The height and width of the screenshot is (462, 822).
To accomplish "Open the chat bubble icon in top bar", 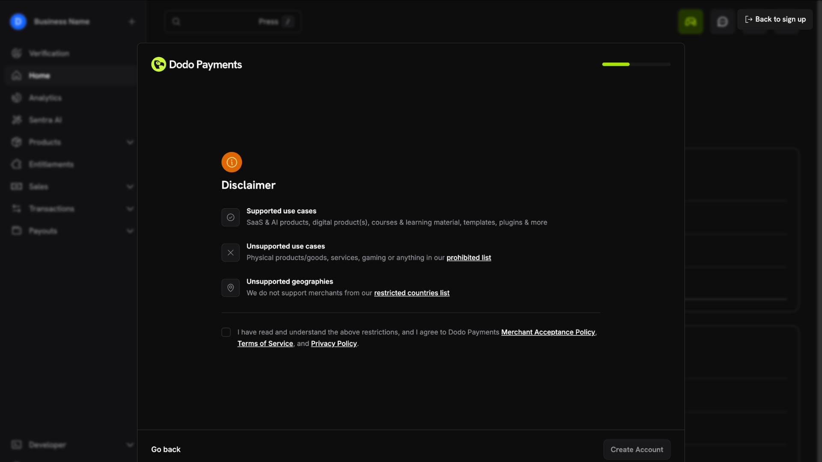I will (x=722, y=21).
